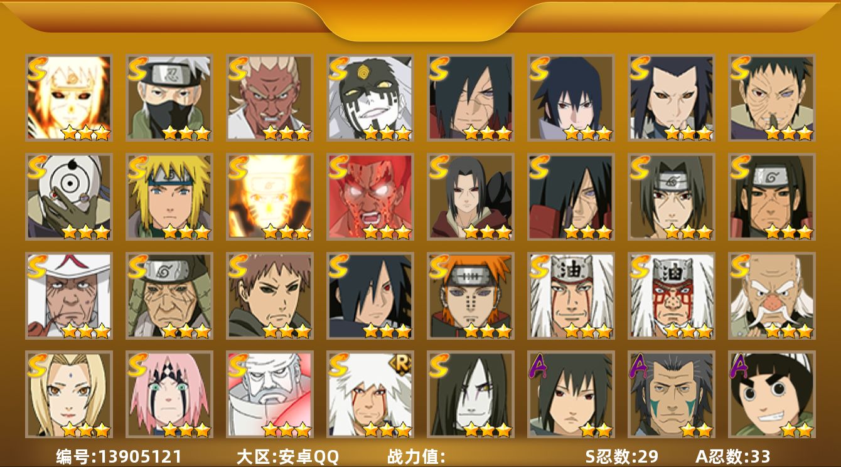Pick Sage Mode Jiraiya with red face paint
Screen dimensions: 841x467
[x=672, y=296]
